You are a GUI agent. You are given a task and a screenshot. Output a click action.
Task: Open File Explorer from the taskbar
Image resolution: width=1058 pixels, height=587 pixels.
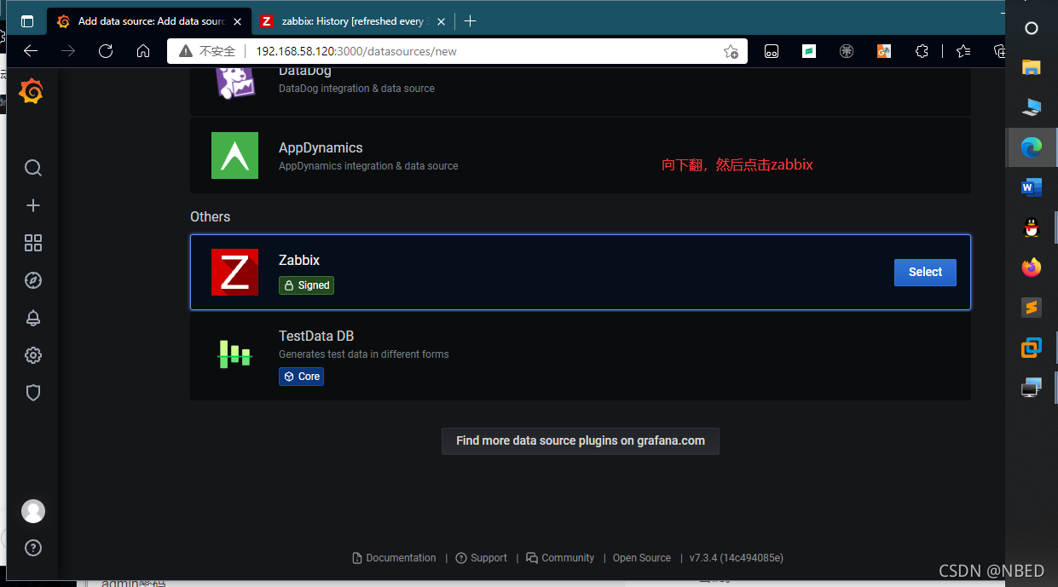tap(1032, 67)
